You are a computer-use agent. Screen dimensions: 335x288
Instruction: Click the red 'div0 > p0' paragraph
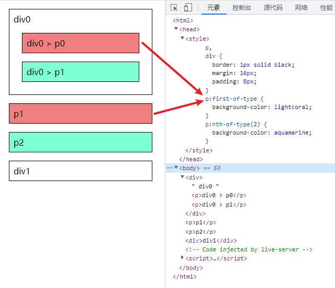pyautogui.click(x=80, y=43)
